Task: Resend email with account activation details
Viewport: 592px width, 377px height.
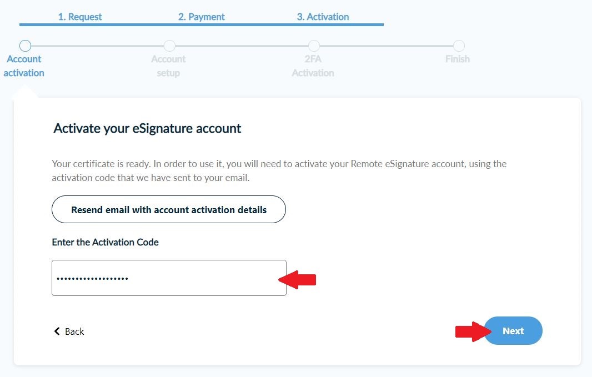Action: 169,210
